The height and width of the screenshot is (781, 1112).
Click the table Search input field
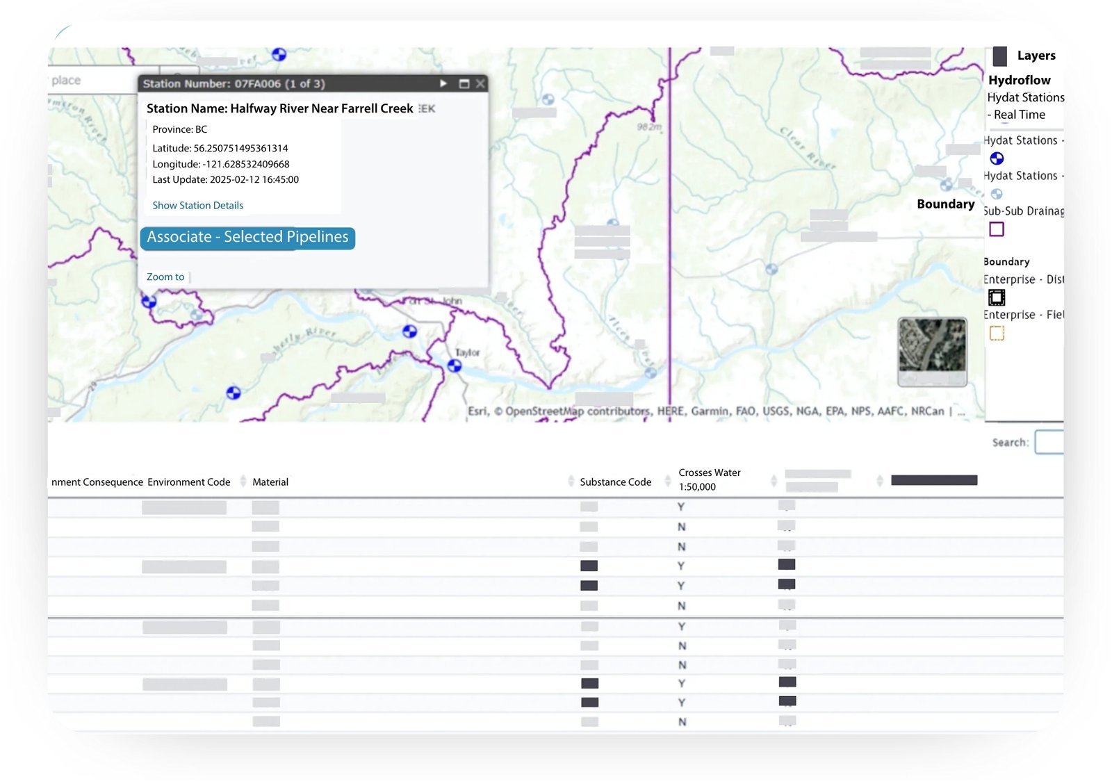(x=1049, y=442)
